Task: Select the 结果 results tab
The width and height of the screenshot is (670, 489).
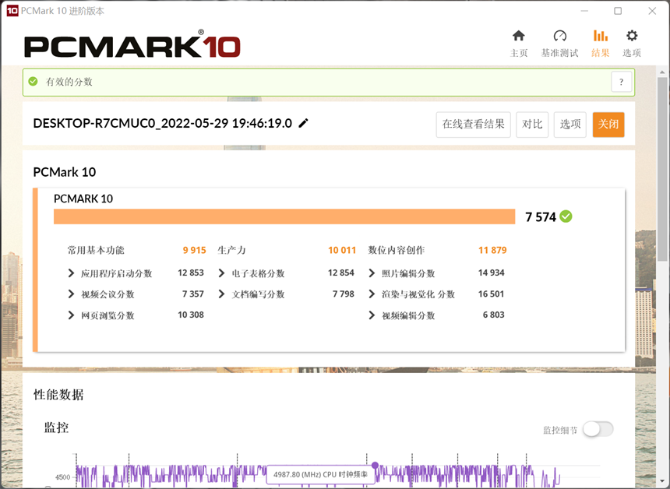Action: pos(601,43)
